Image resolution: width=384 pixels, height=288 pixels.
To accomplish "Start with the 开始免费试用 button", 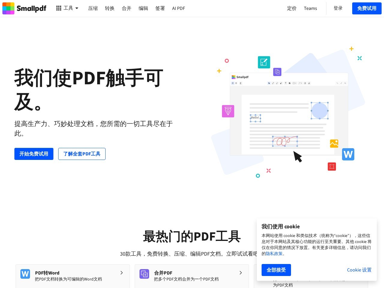I will 34,154.
